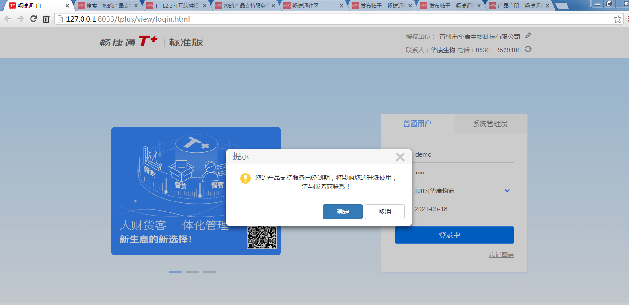Select the second banner carousel indicator
The height and width of the screenshot is (305, 629).
tap(193, 272)
